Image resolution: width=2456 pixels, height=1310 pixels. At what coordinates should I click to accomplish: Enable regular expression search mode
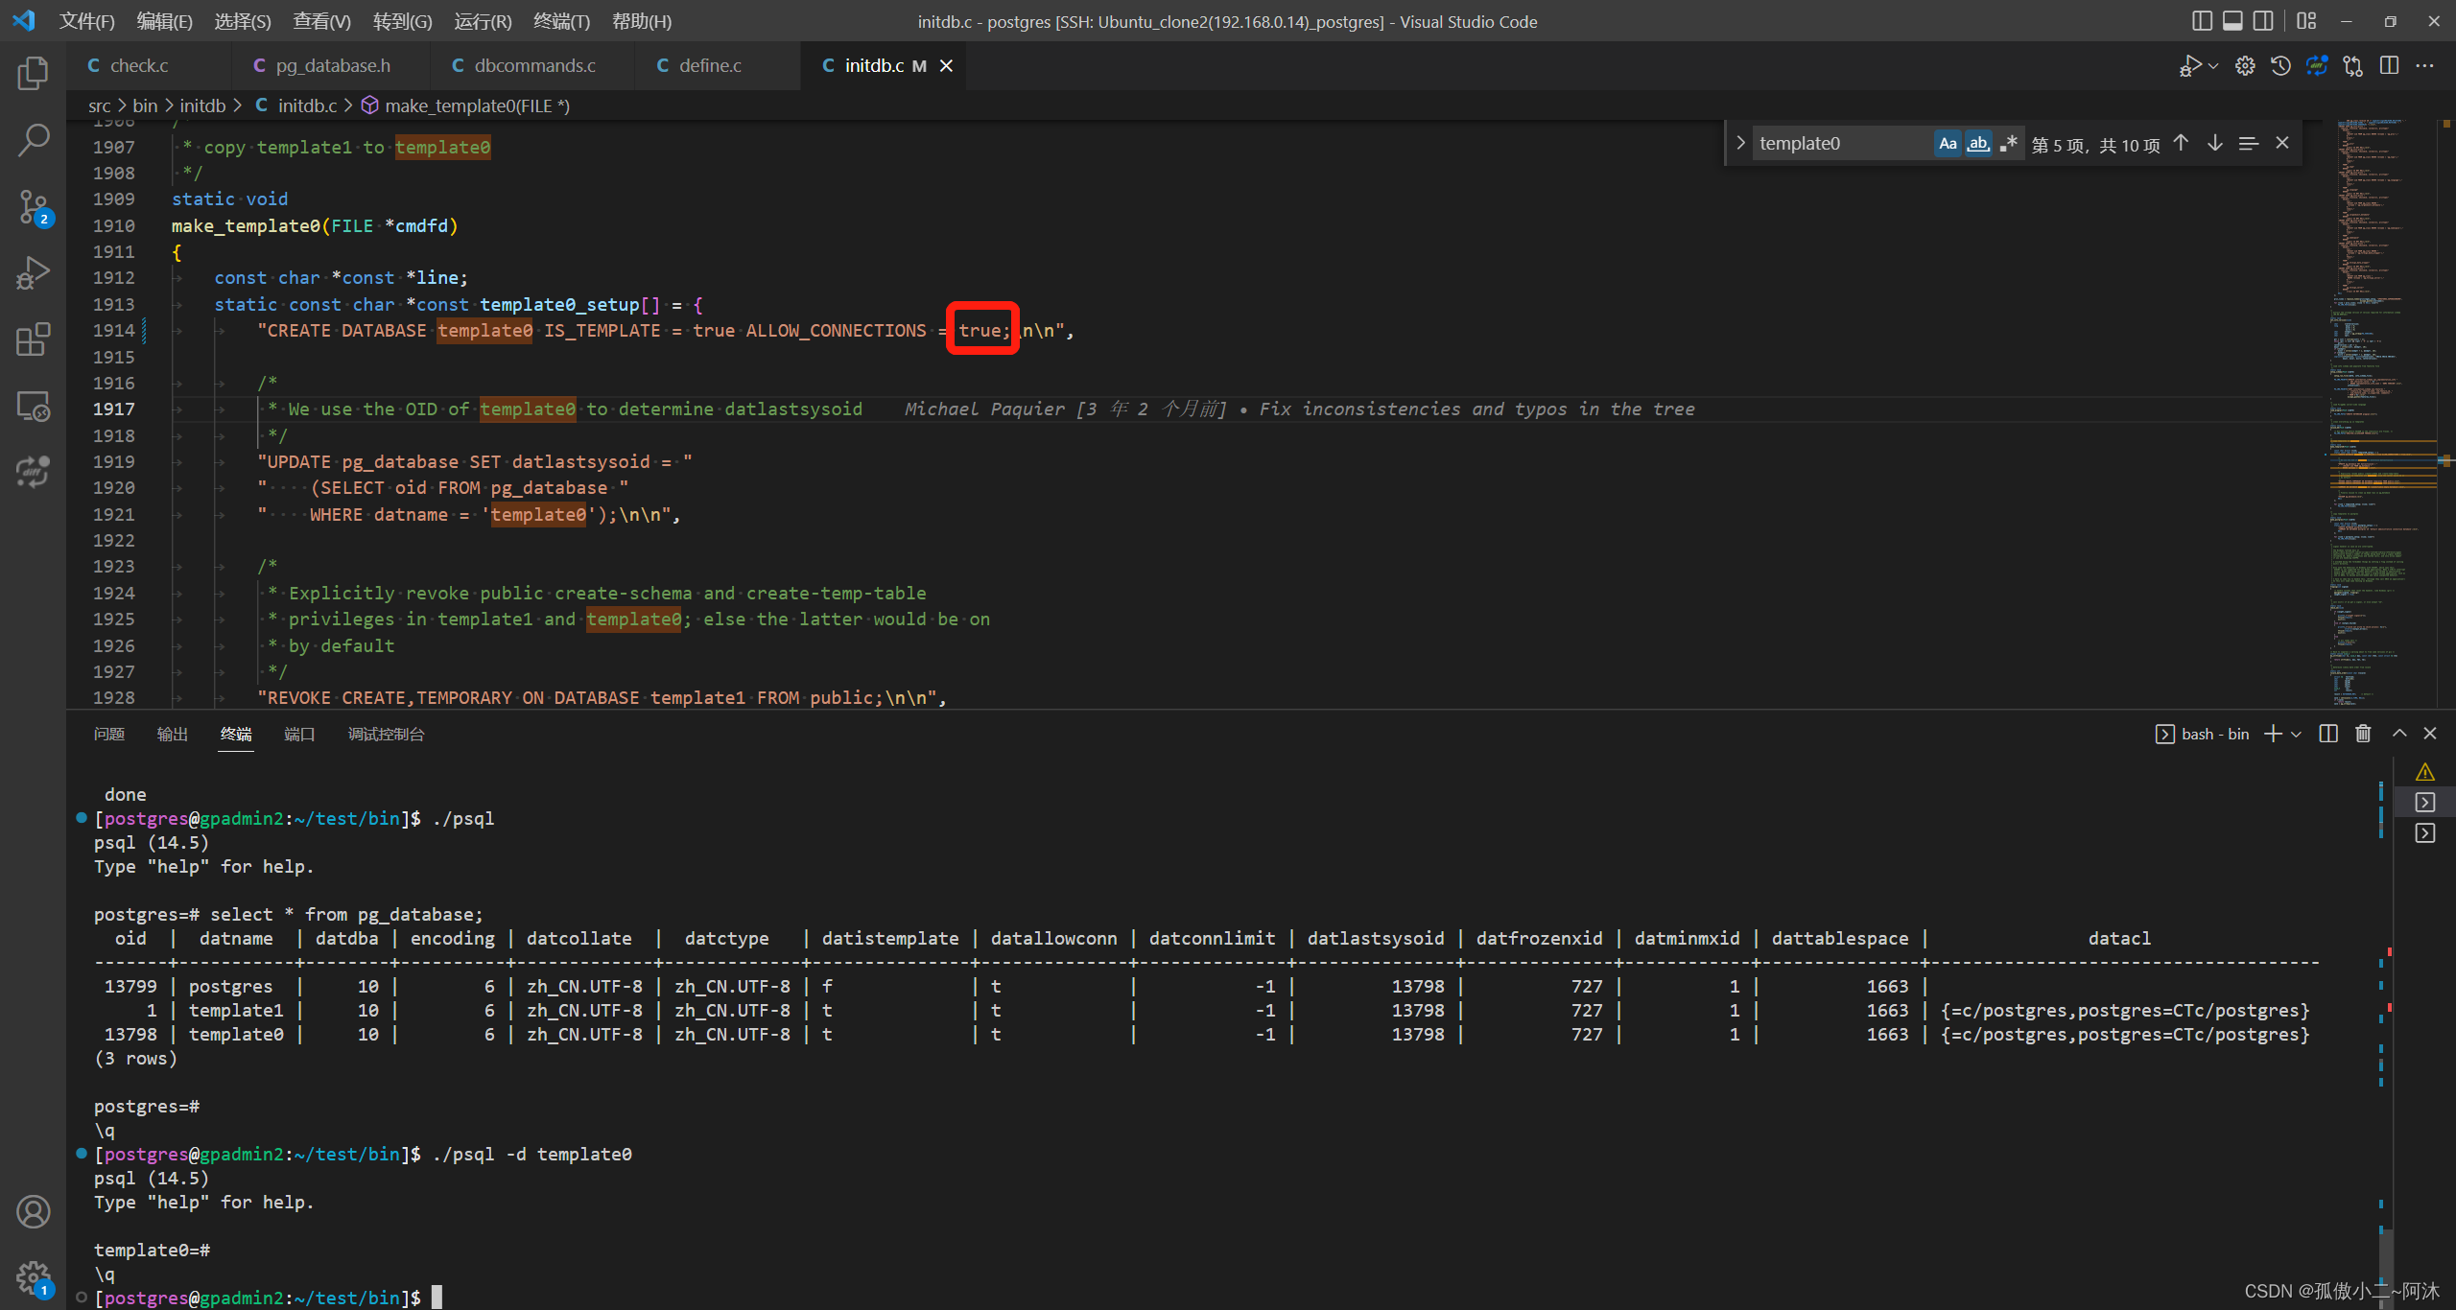(2009, 143)
